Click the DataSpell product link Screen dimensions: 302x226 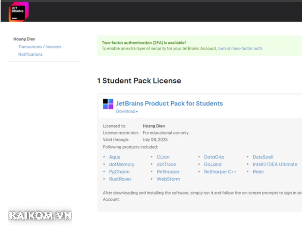(x=263, y=157)
